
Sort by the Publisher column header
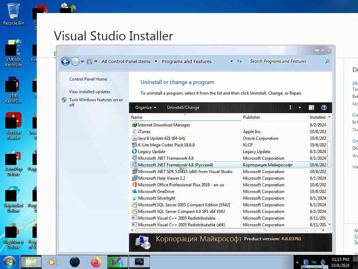point(275,117)
